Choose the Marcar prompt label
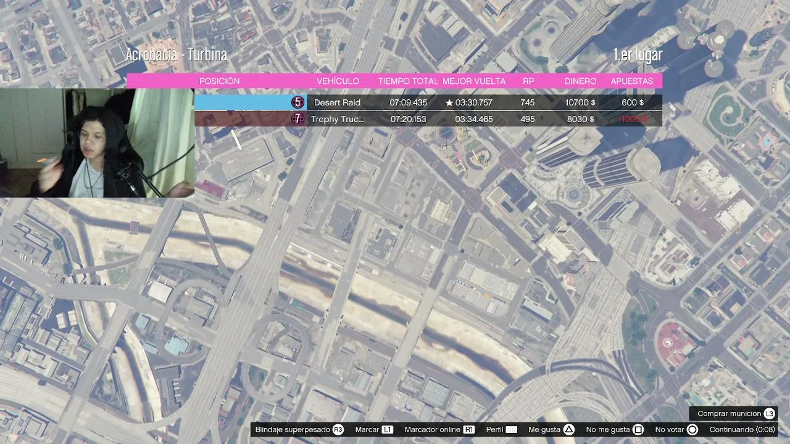790x444 pixels. coord(367,430)
